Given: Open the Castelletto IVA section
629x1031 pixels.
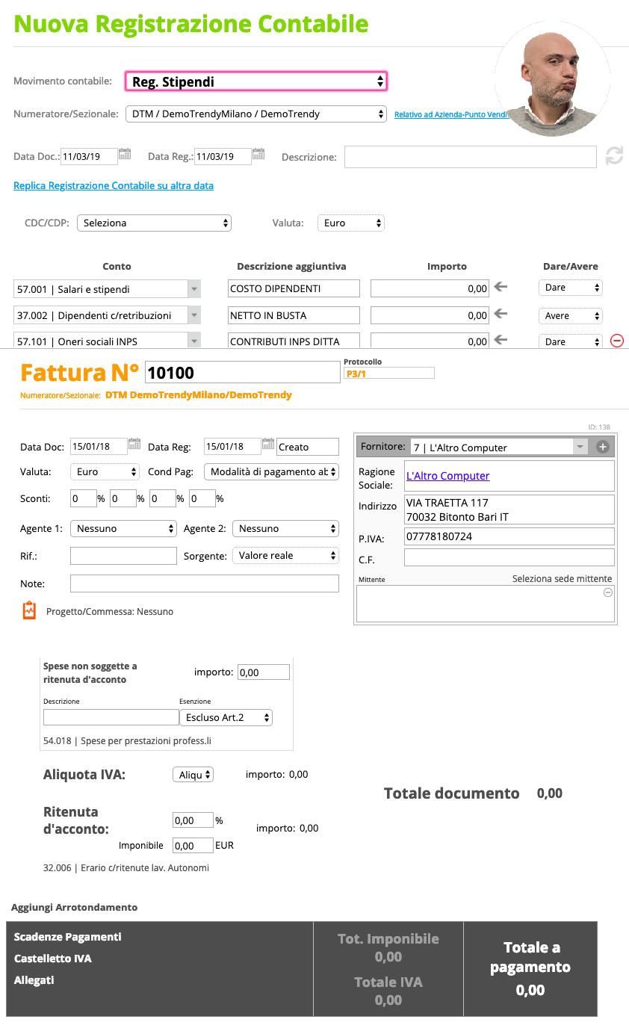Looking at the screenshot, I should pyautogui.click(x=53, y=959).
